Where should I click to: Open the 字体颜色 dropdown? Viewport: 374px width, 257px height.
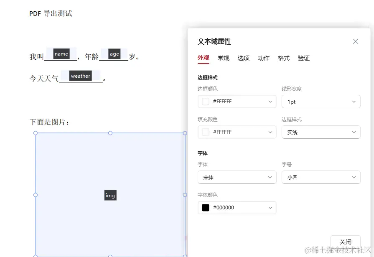click(x=237, y=208)
